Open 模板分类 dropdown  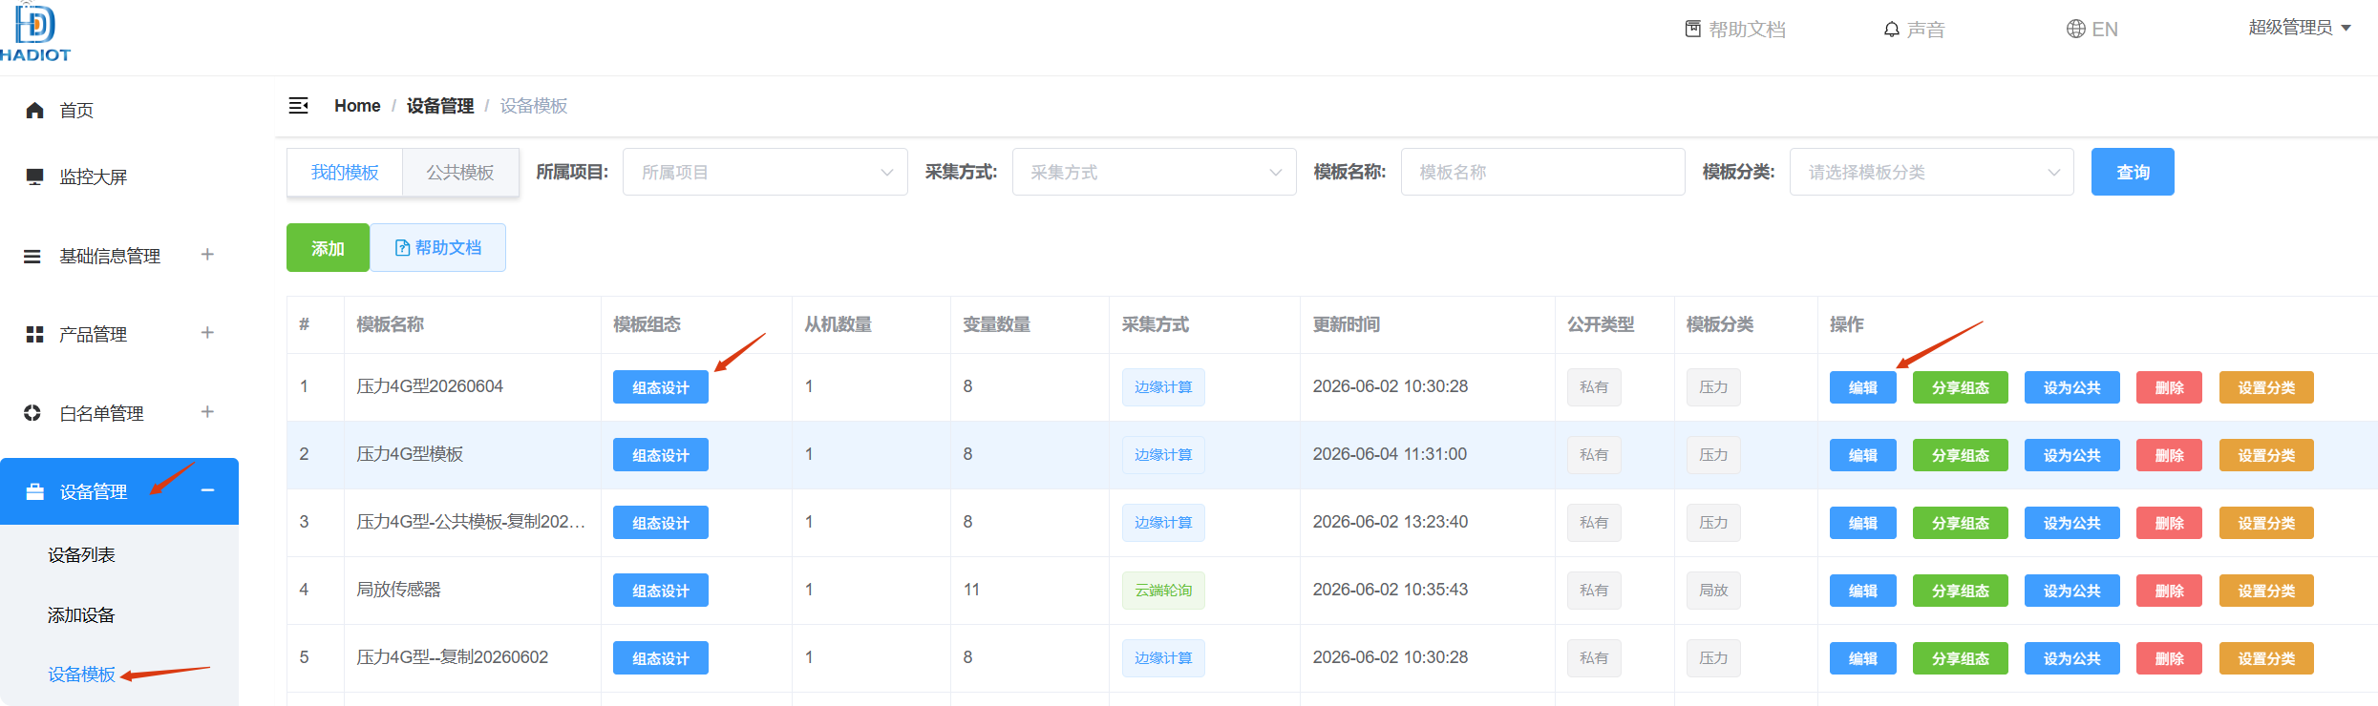(x=1931, y=172)
